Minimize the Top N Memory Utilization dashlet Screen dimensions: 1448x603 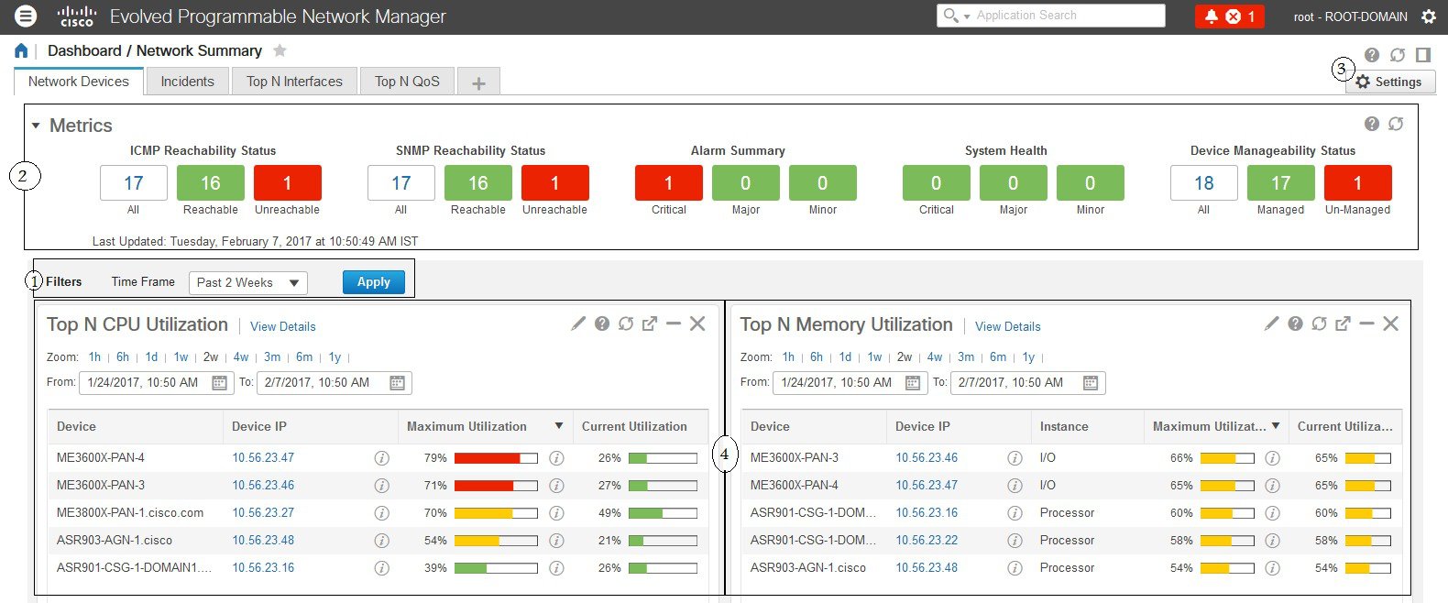pos(1366,323)
